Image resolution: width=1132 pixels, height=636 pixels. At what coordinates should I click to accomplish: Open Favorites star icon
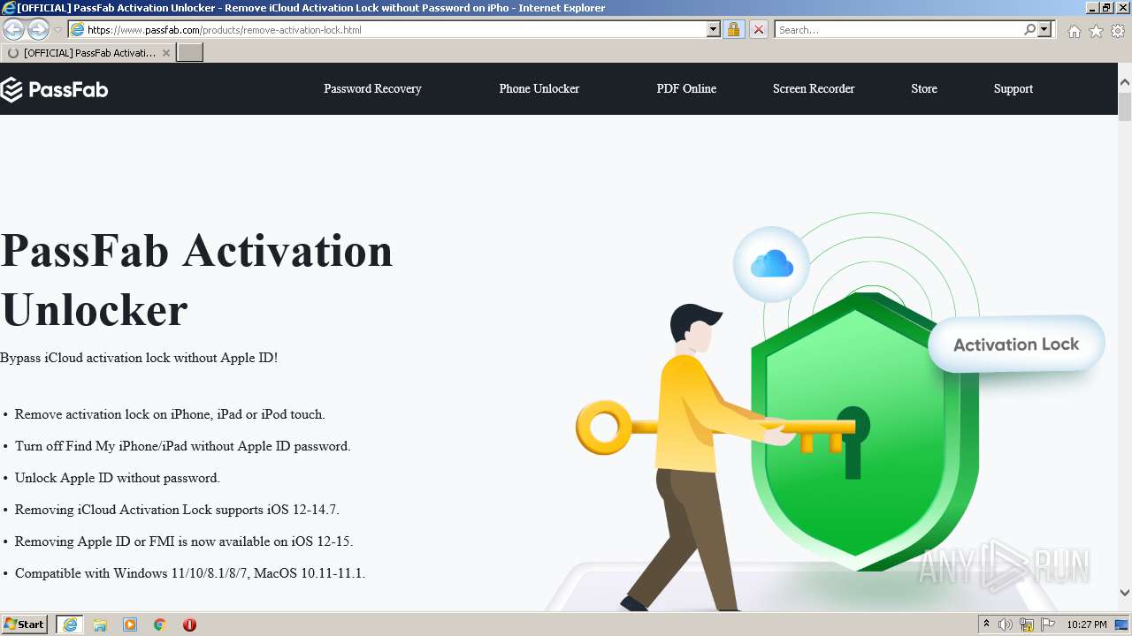1096,31
